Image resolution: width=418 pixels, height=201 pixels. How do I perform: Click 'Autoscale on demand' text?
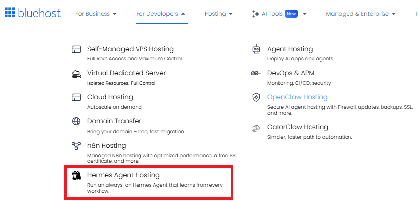114,107
